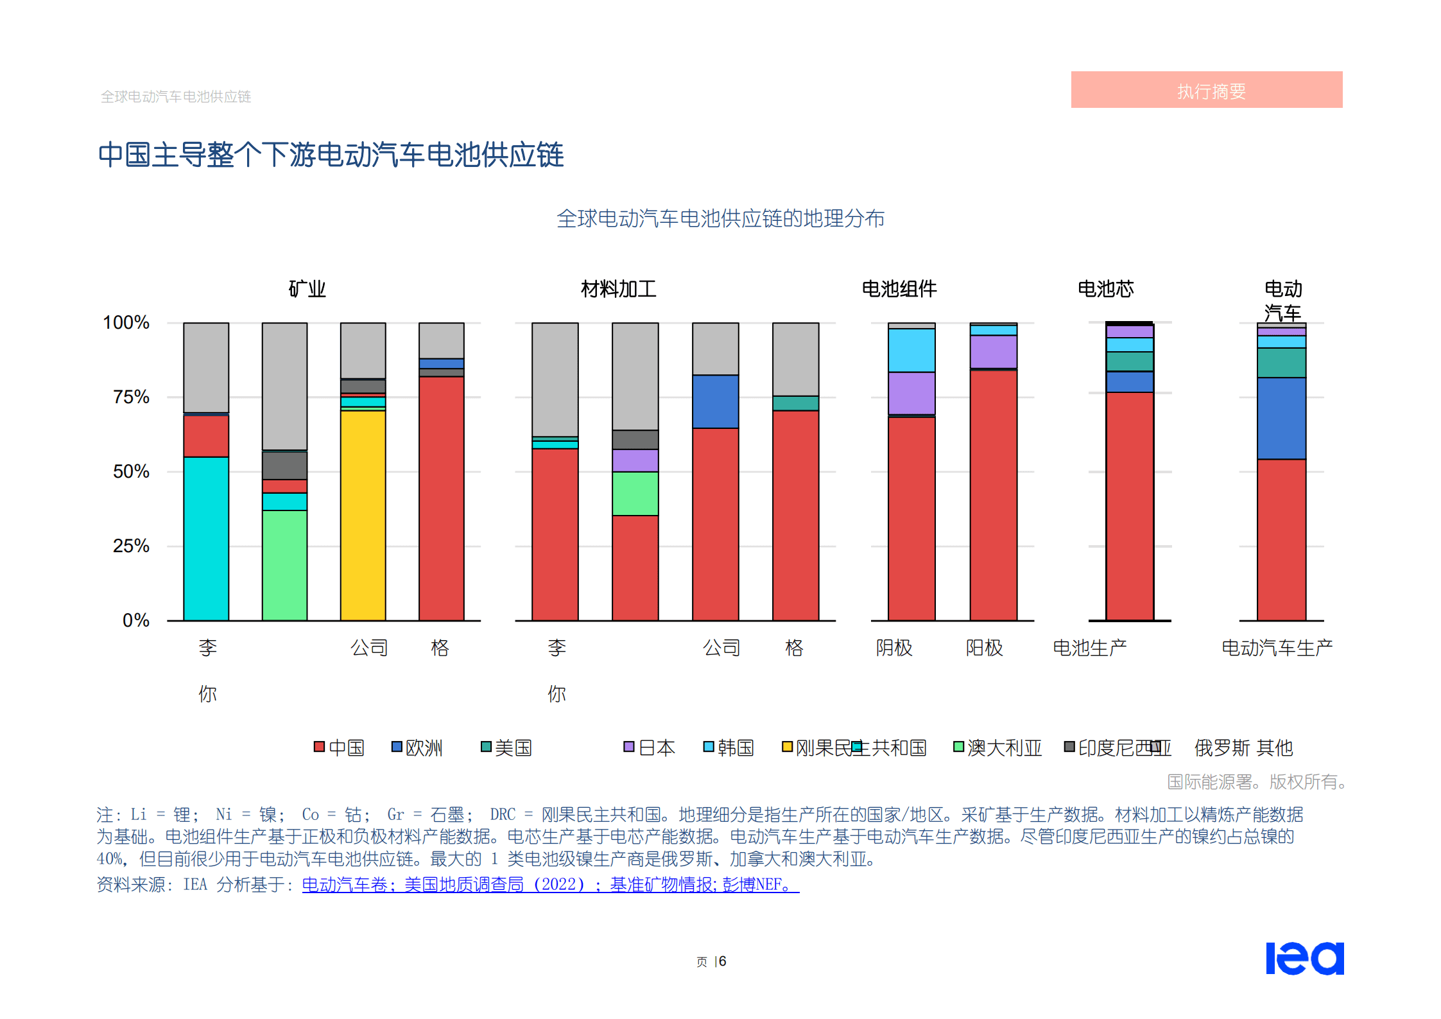Click the 全球电动汽车电池供应链 header label
The image size is (1441, 1019).
point(177,97)
